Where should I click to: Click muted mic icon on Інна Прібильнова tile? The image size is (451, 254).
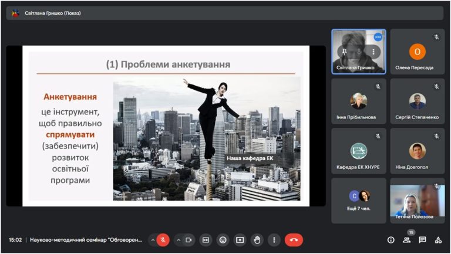point(378,86)
